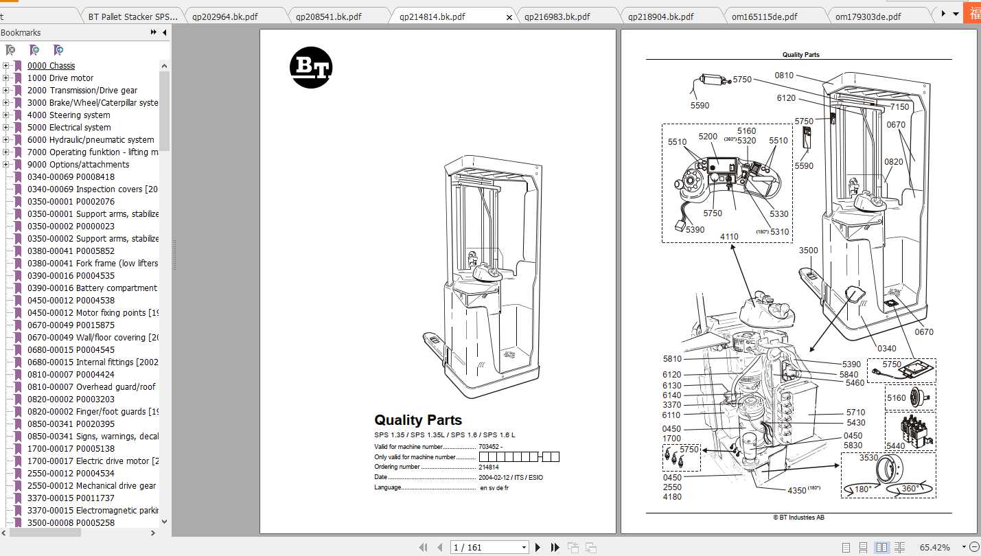Go to the next page
The height and width of the screenshot is (556, 981).
click(x=538, y=547)
